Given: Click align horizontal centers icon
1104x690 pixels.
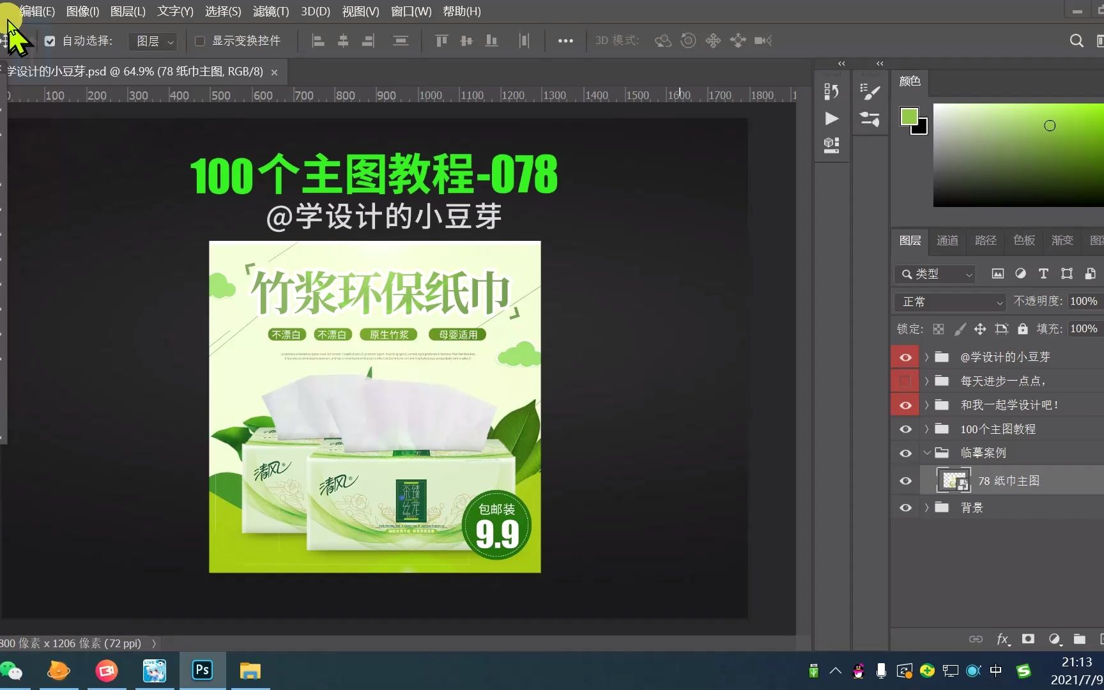Looking at the screenshot, I should [343, 41].
